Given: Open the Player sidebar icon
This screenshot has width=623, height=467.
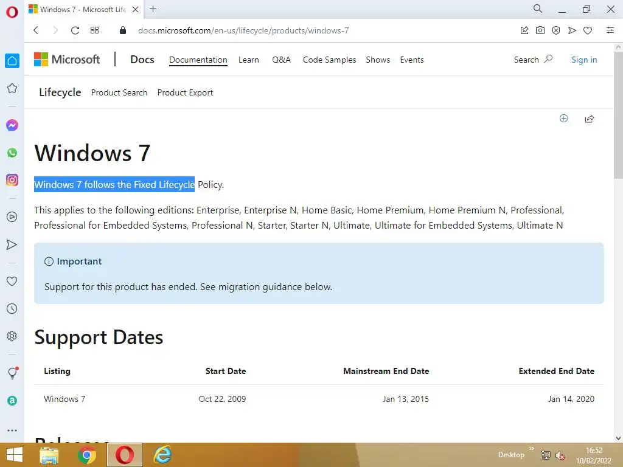Looking at the screenshot, I should [12, 217].
